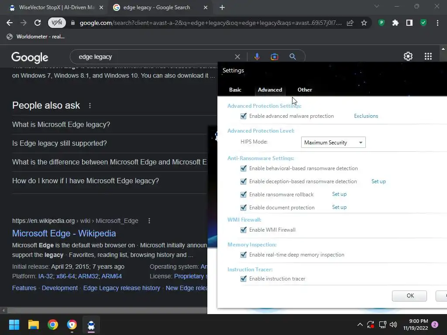Toggle real-time deep memory inspection

[244, 255]
